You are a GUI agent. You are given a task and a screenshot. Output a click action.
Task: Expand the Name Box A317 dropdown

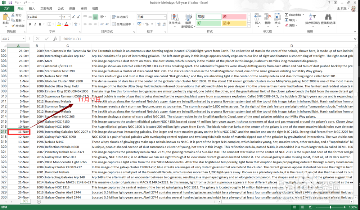(x=24, y=39)
